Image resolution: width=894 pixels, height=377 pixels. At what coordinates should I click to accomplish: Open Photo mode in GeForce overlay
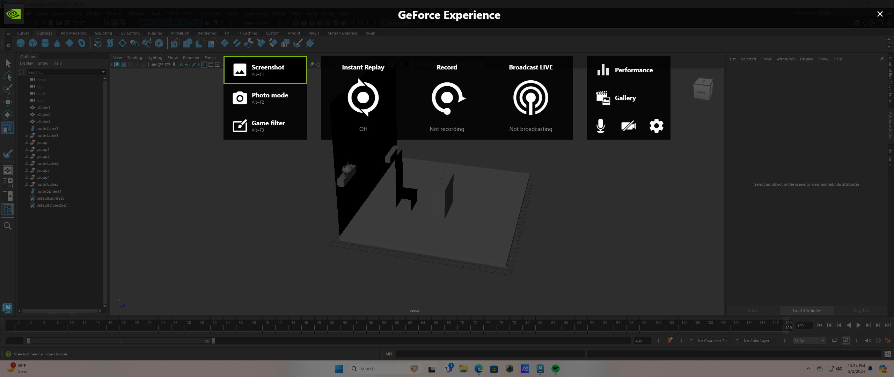265,98
